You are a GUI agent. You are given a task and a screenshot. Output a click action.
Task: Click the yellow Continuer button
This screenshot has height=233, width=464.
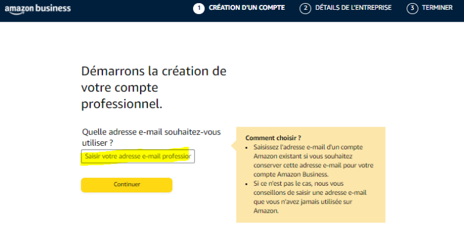pyautogui.click(x=126, y=185)
